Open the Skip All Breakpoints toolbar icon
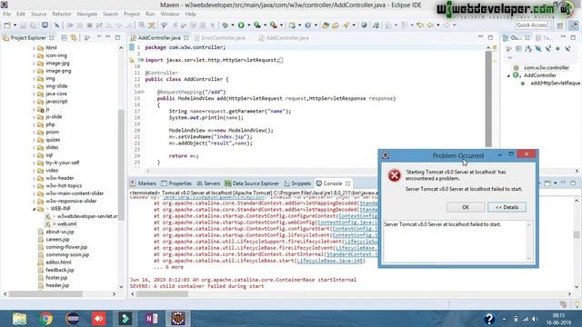582x327 pixels. pyautogui.click(x=56, y=25)
